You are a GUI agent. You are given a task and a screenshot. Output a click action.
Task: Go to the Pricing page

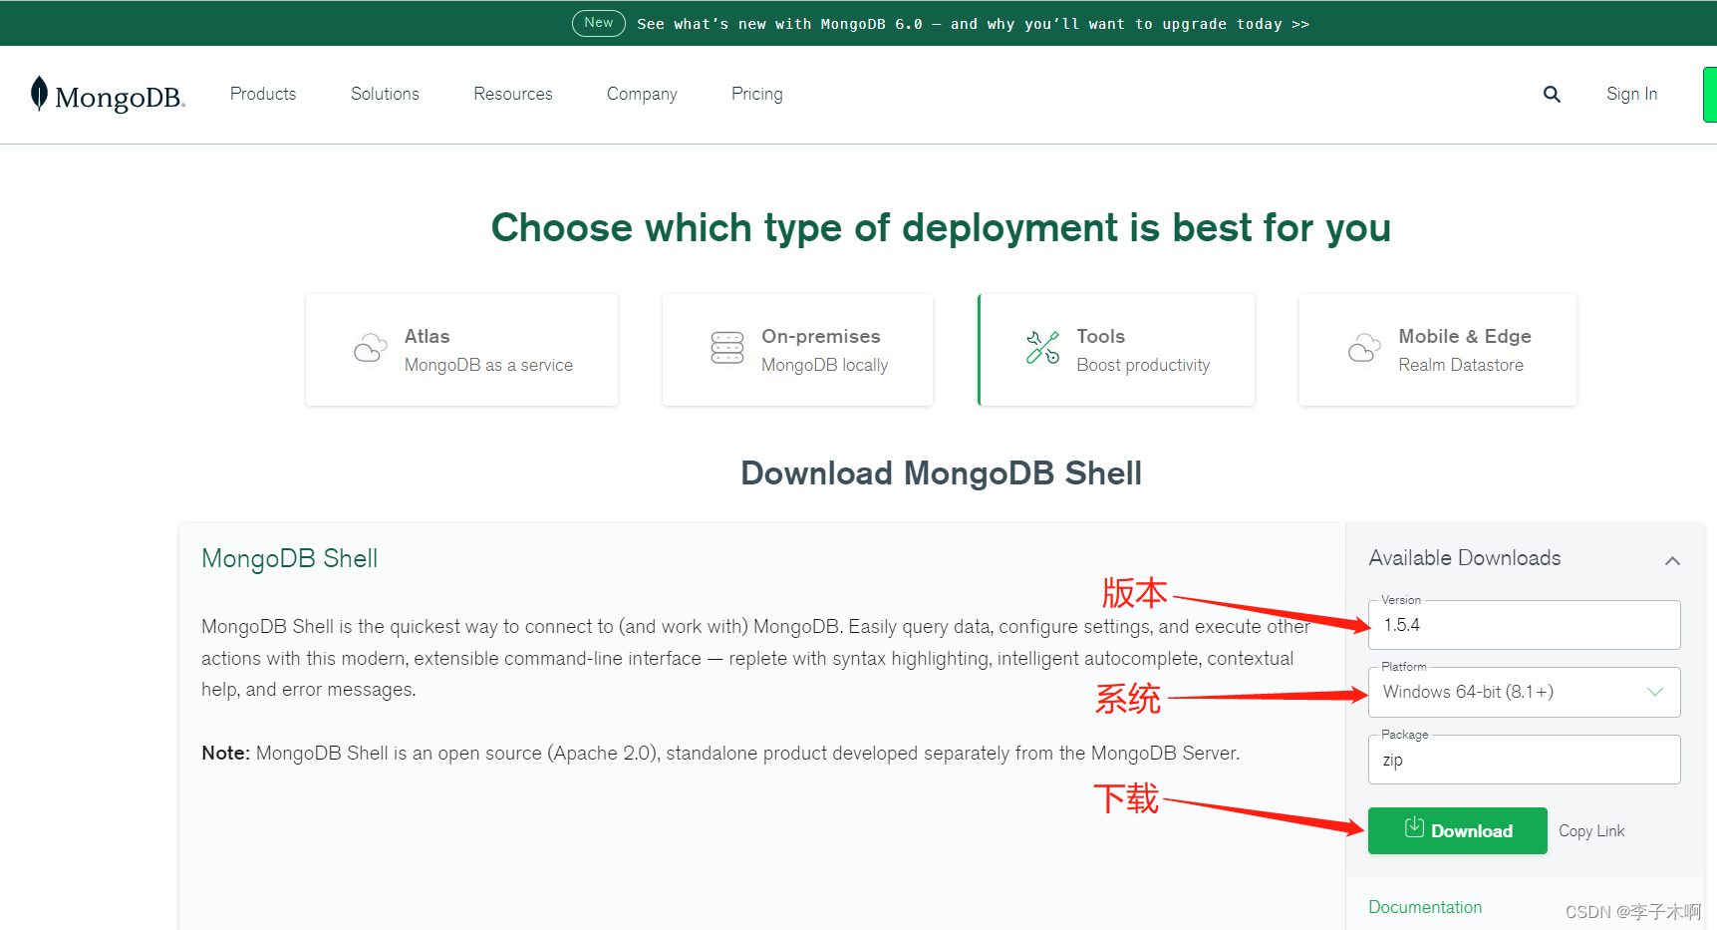pos(757,94)
